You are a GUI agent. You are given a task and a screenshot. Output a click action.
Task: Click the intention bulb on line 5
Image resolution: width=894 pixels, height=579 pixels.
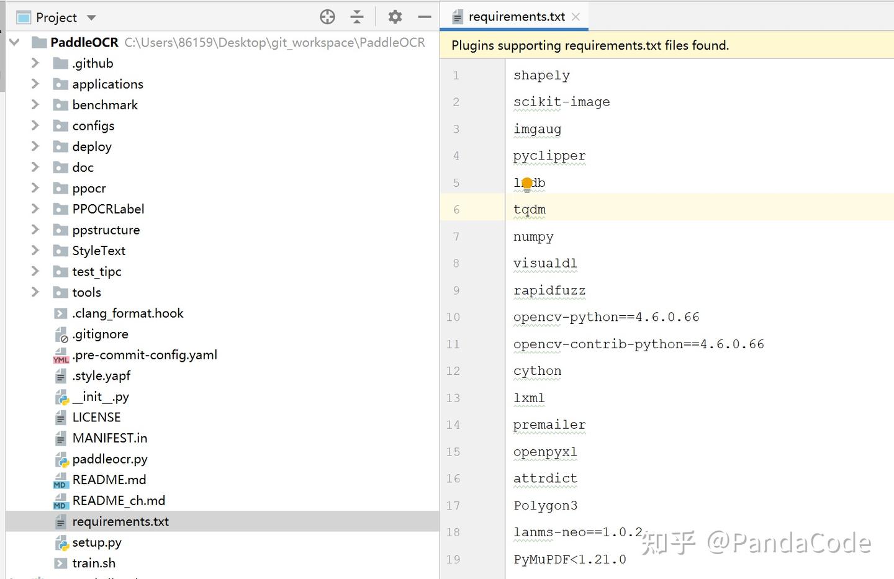[527, 182]
